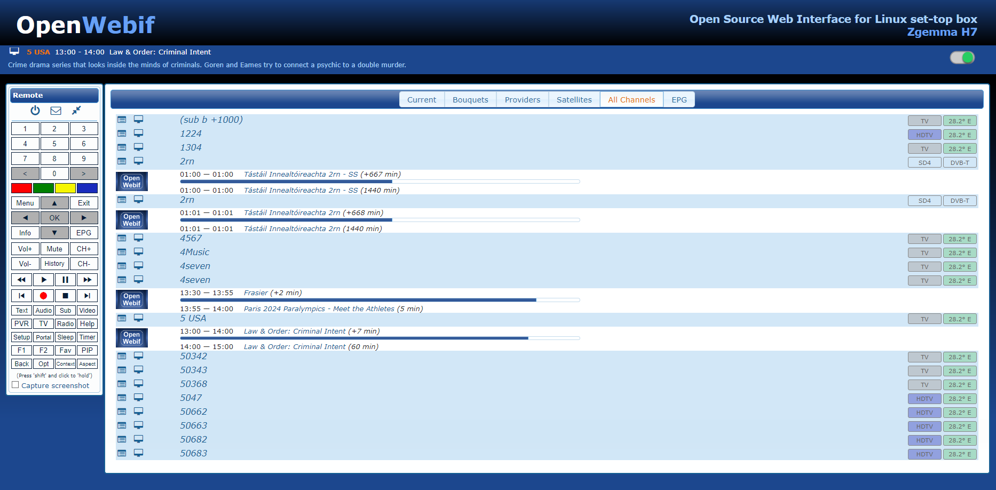Open the Providers tab
996x490 pixels.
pos(523,100)
